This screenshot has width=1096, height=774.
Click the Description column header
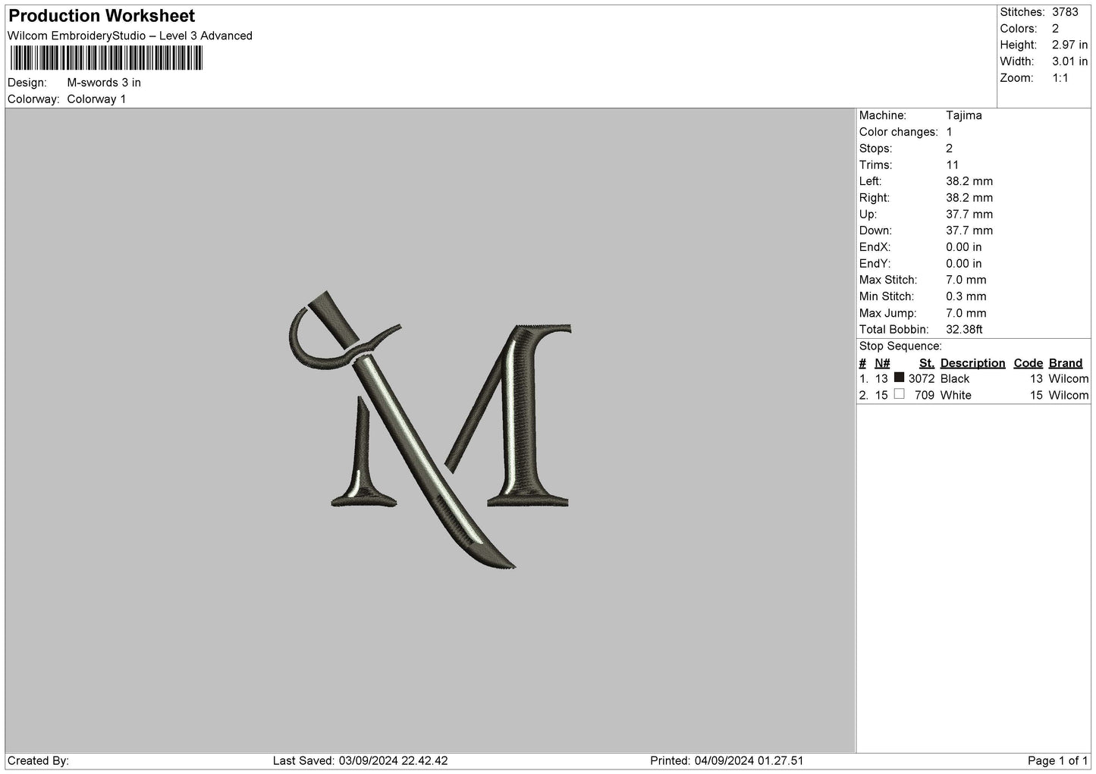point(972,363)
